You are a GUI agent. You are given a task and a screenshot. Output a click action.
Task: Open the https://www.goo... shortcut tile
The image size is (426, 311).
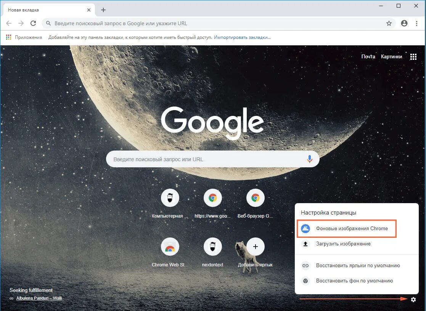coord(212,204)
